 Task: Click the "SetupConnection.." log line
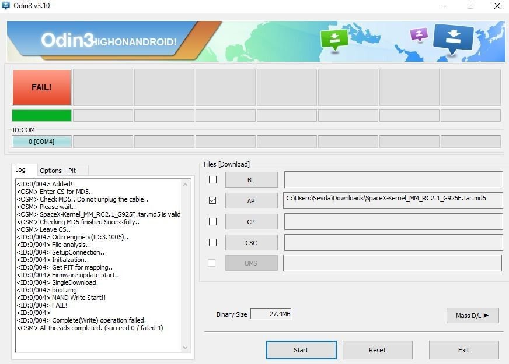coord(60,252)
